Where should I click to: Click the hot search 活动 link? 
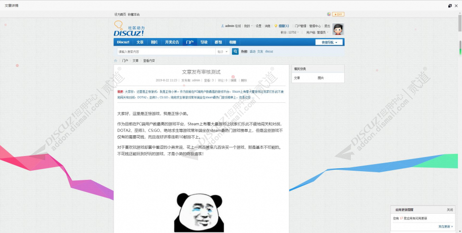click(252, 52)
